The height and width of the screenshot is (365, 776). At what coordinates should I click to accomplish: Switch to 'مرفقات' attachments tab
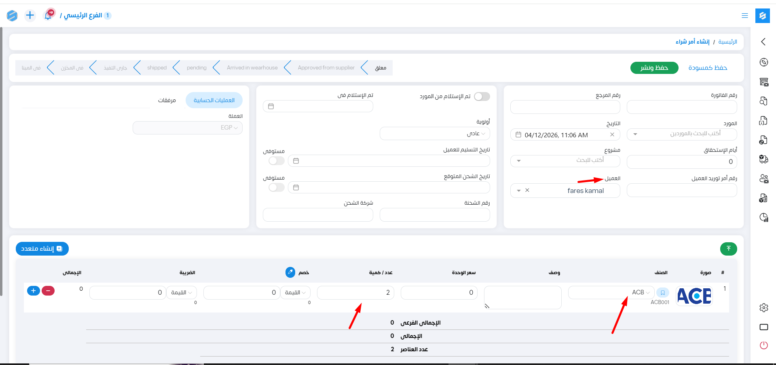click(167, 100)
